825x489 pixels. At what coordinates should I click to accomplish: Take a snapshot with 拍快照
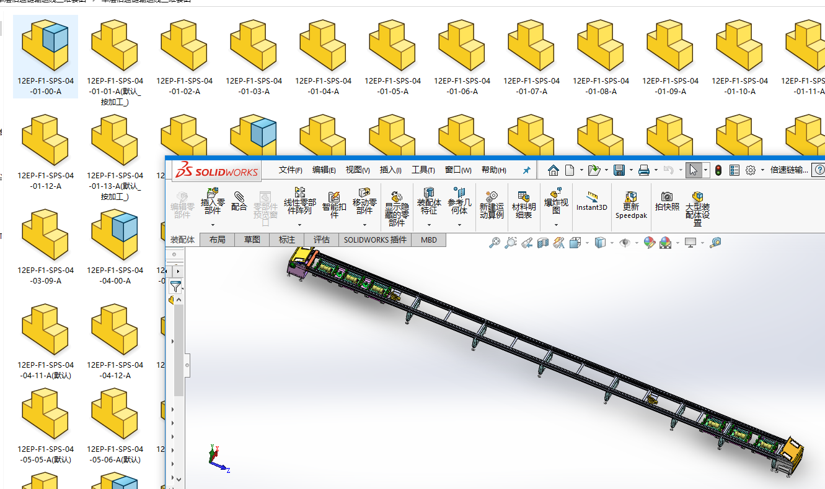click(x=667, y=201)
